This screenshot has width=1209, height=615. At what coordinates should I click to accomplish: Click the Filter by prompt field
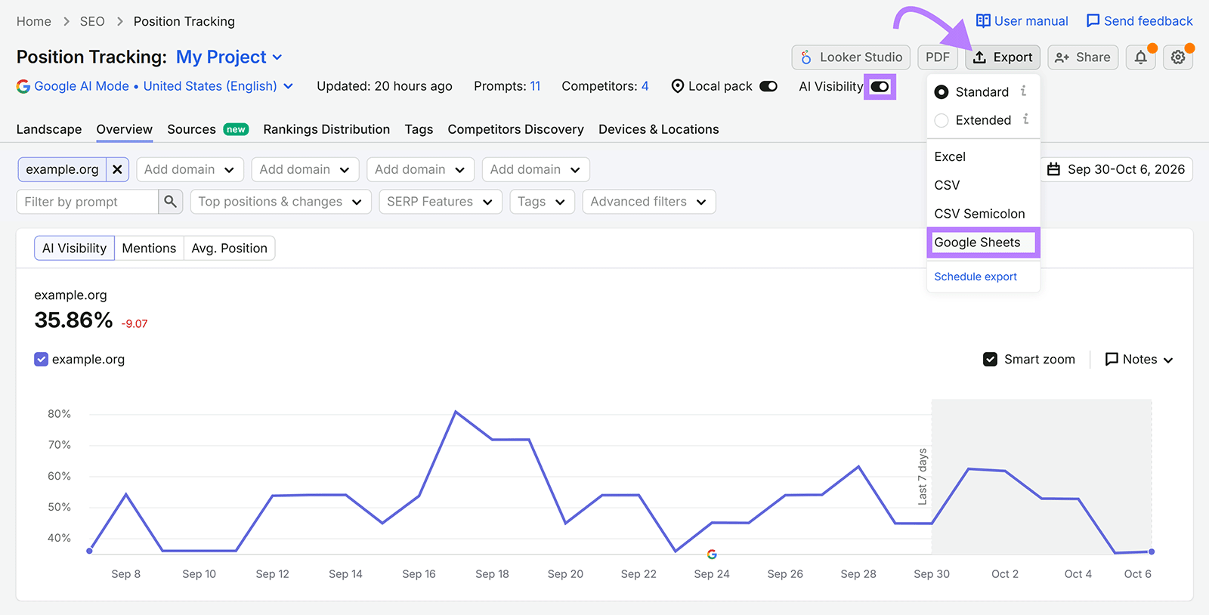pos(88,202)
